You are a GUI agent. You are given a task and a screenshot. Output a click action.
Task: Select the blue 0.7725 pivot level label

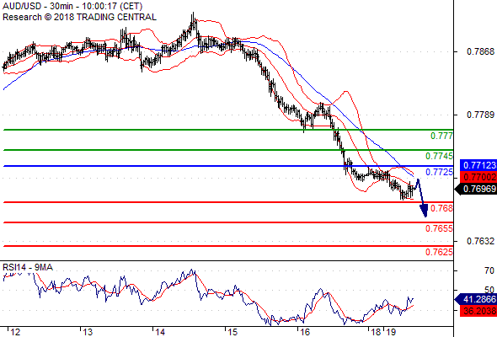pos(440,172)
